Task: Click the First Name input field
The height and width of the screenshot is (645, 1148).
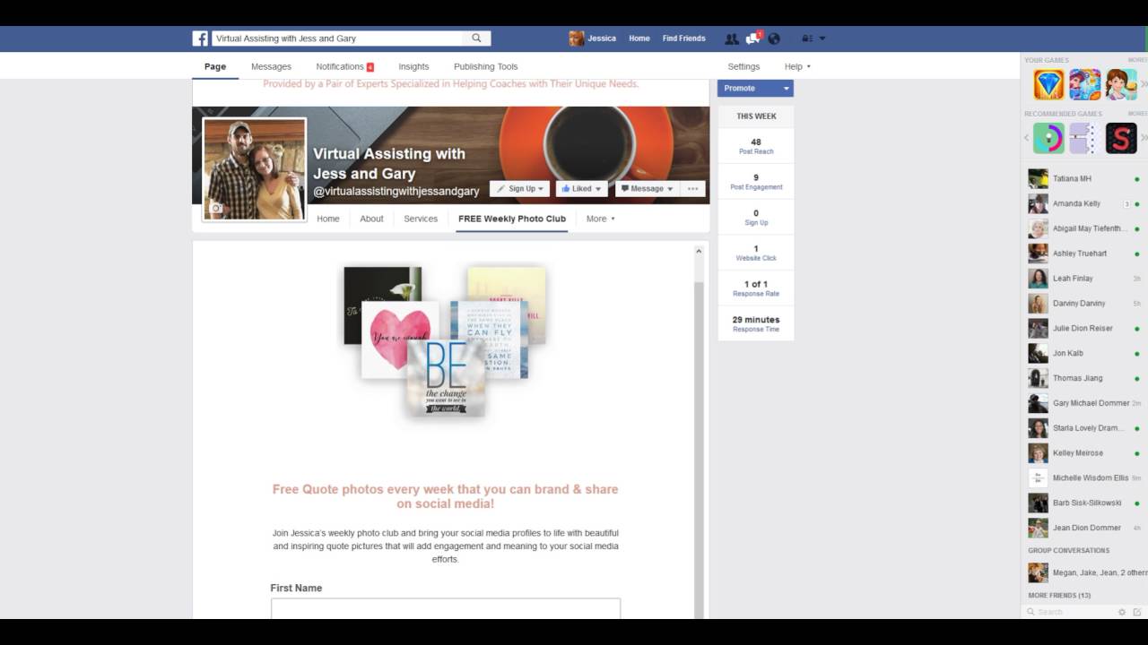Action: click(446, 608)
